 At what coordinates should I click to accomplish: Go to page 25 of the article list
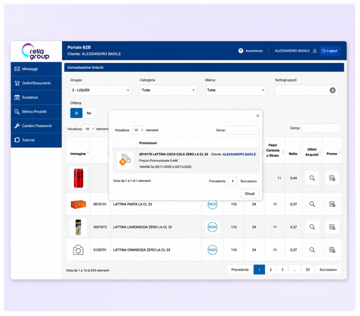click(x=308, y=270)
